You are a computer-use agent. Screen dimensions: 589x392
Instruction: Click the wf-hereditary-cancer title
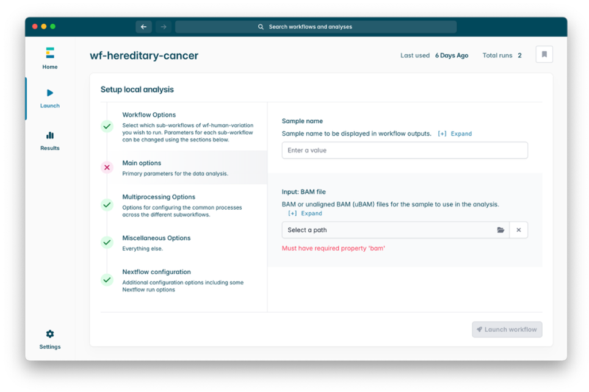(144, 55)
